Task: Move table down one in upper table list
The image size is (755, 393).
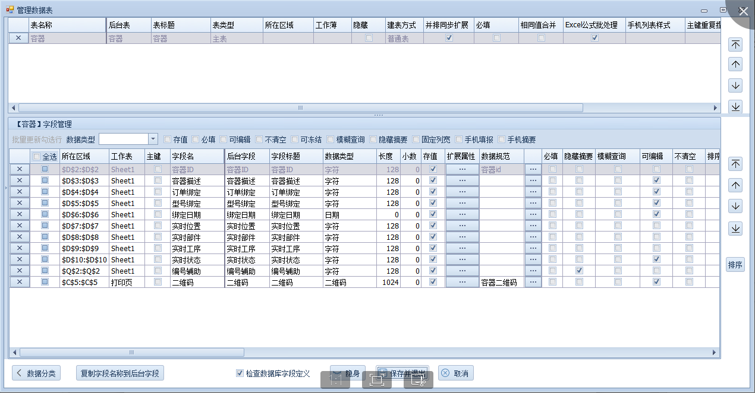Action: click(x=735, y=85)
